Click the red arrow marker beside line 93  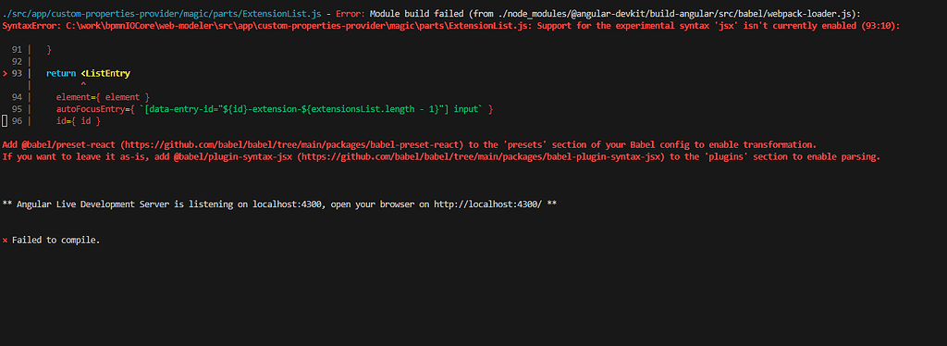[5, 74]
